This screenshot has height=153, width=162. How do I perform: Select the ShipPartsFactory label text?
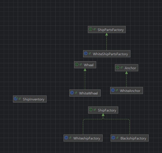coord(111,30)
